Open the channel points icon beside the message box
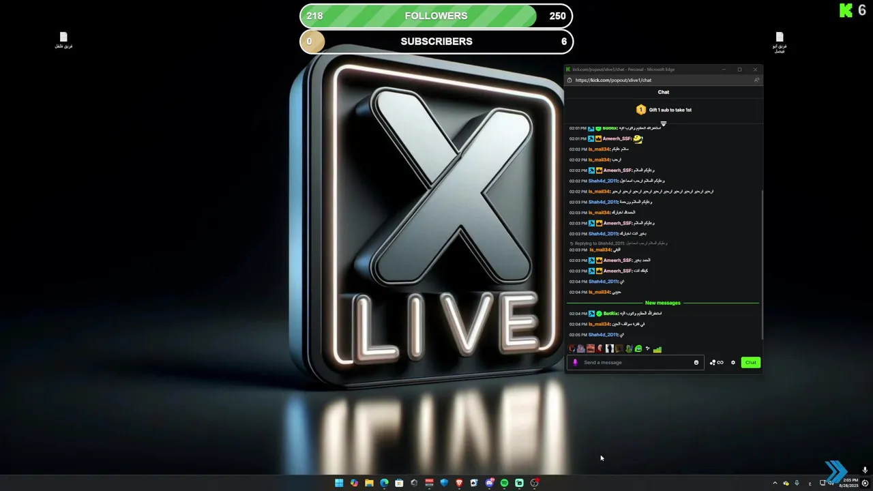 (x=717, y=363)
